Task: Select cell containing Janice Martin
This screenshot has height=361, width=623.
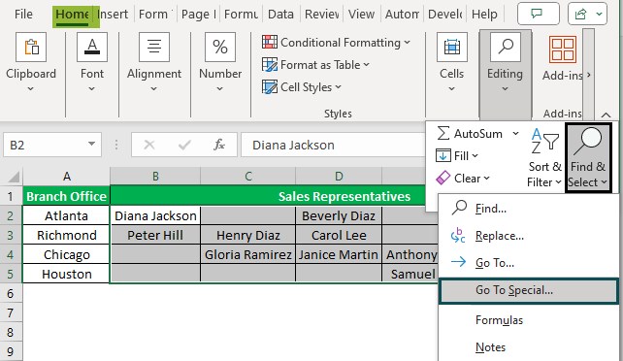Action: tap(339, 254)
